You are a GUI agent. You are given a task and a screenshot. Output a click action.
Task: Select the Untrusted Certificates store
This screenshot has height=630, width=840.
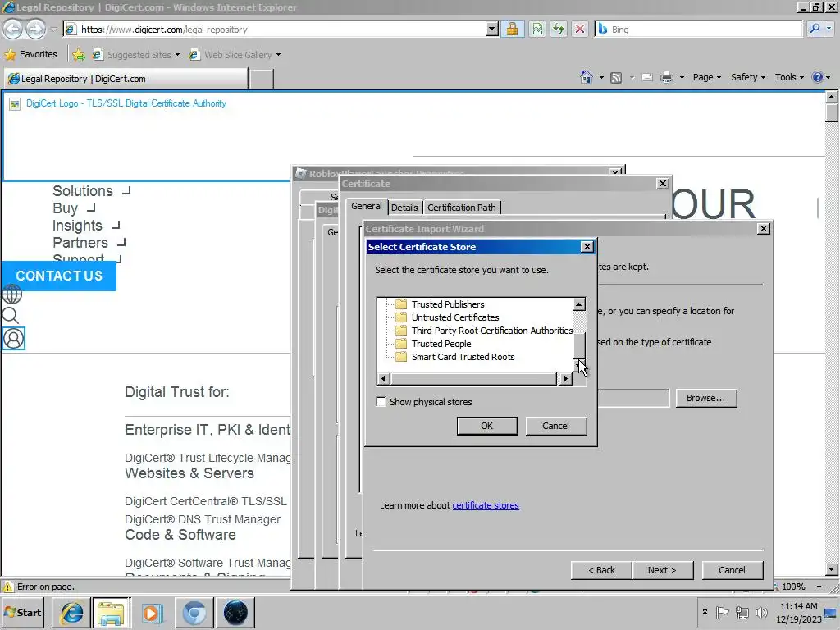[x=454, y=317]
